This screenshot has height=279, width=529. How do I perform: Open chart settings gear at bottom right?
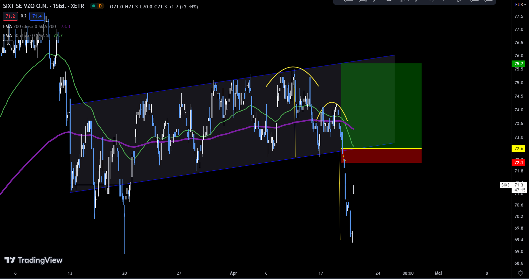520,273
